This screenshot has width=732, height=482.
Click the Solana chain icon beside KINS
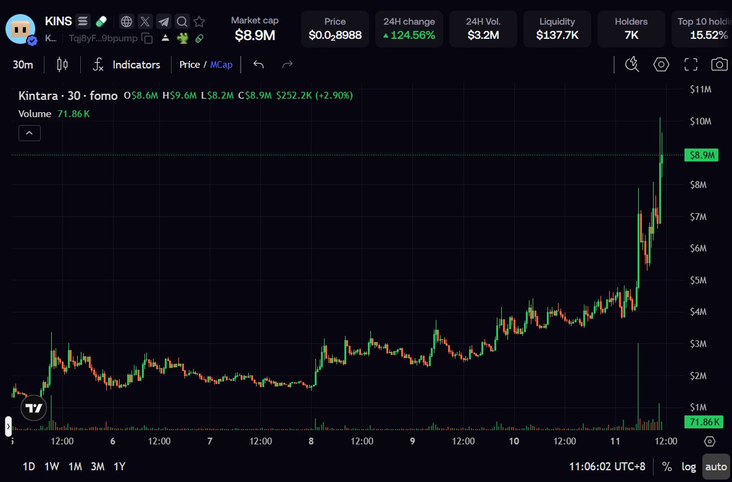(83, 22)
